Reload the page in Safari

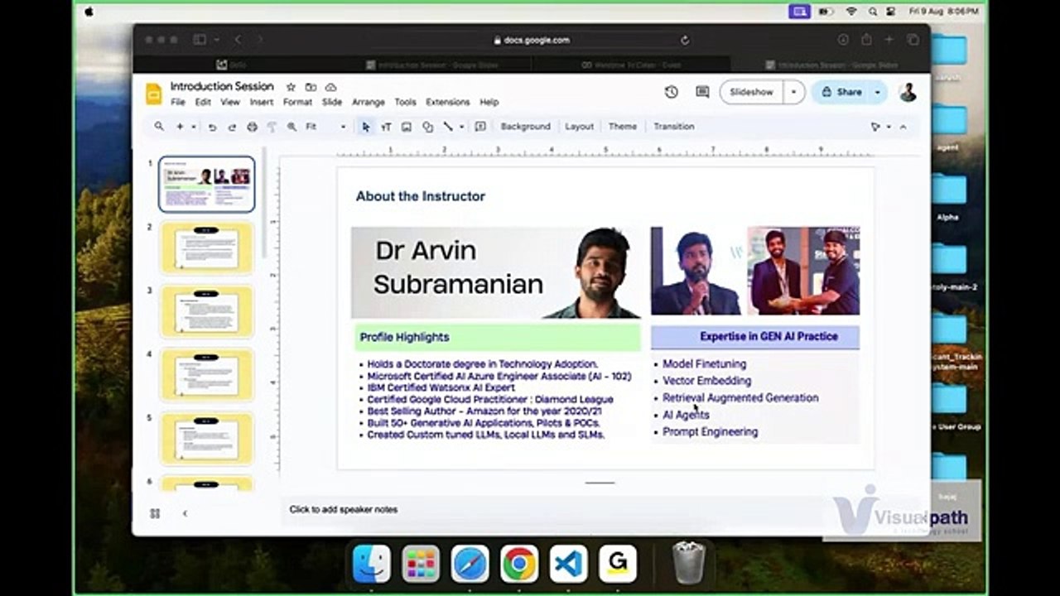pyautogui.click(x=685, y=40)
